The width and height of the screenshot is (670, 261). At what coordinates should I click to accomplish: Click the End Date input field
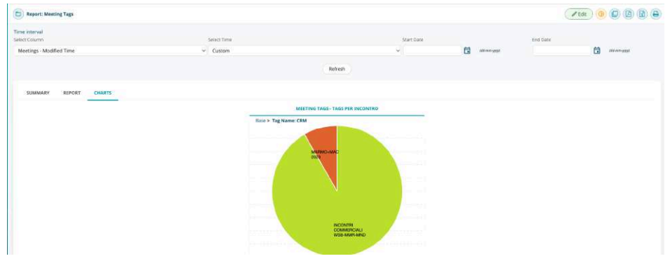pos(562,51)
